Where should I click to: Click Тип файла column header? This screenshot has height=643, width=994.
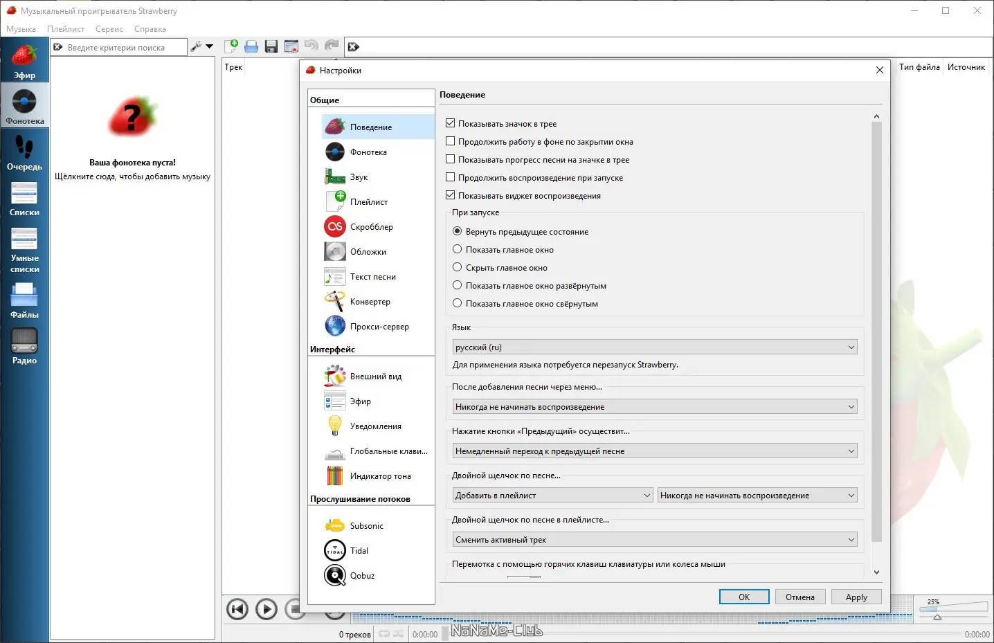click(919, 67)
